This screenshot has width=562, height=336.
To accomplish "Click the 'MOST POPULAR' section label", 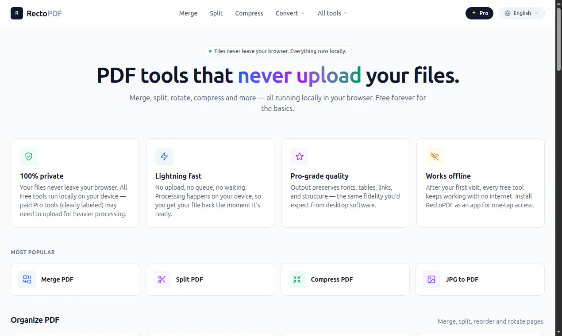I will [x=33, y=252].
